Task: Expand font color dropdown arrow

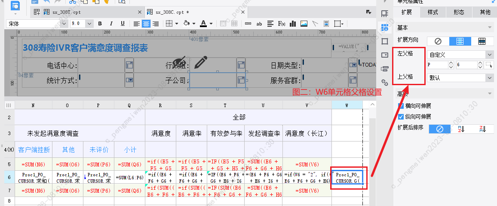Action: click(x=211, y=24)
